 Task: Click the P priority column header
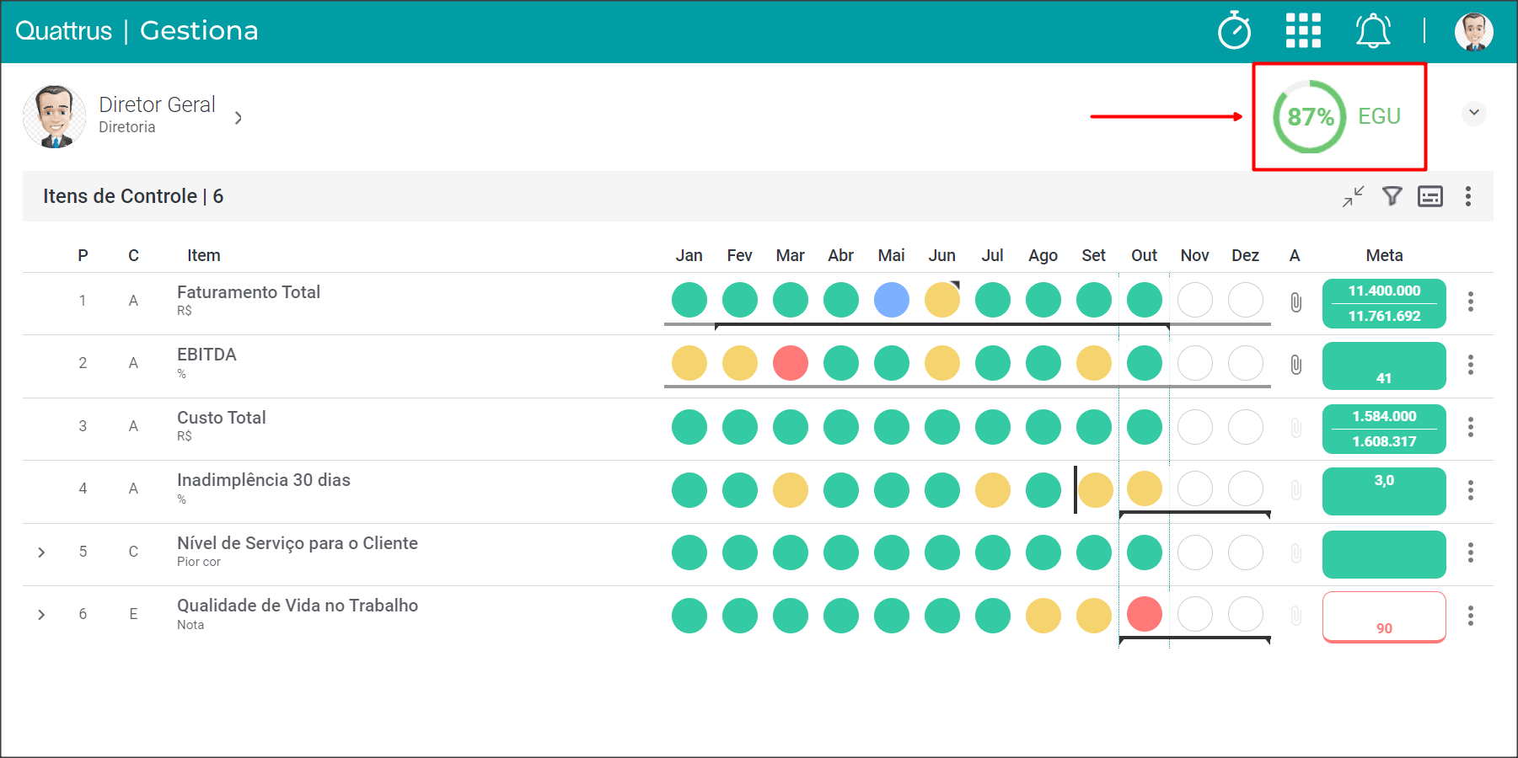coord(83,255)
